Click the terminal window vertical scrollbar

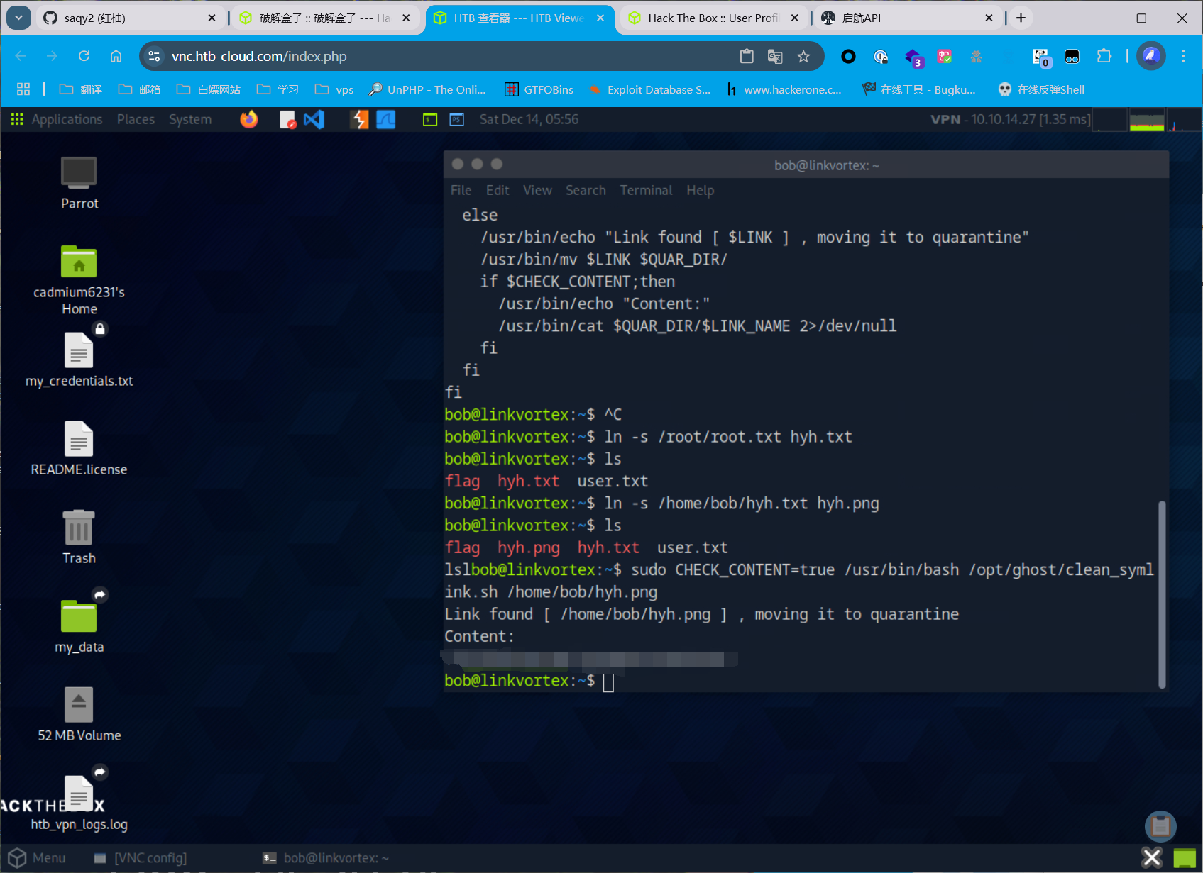pyautogui.click(x=1162, y=594)
